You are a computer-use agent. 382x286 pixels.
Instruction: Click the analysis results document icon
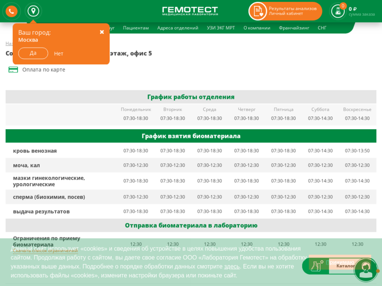click(258, 11)
